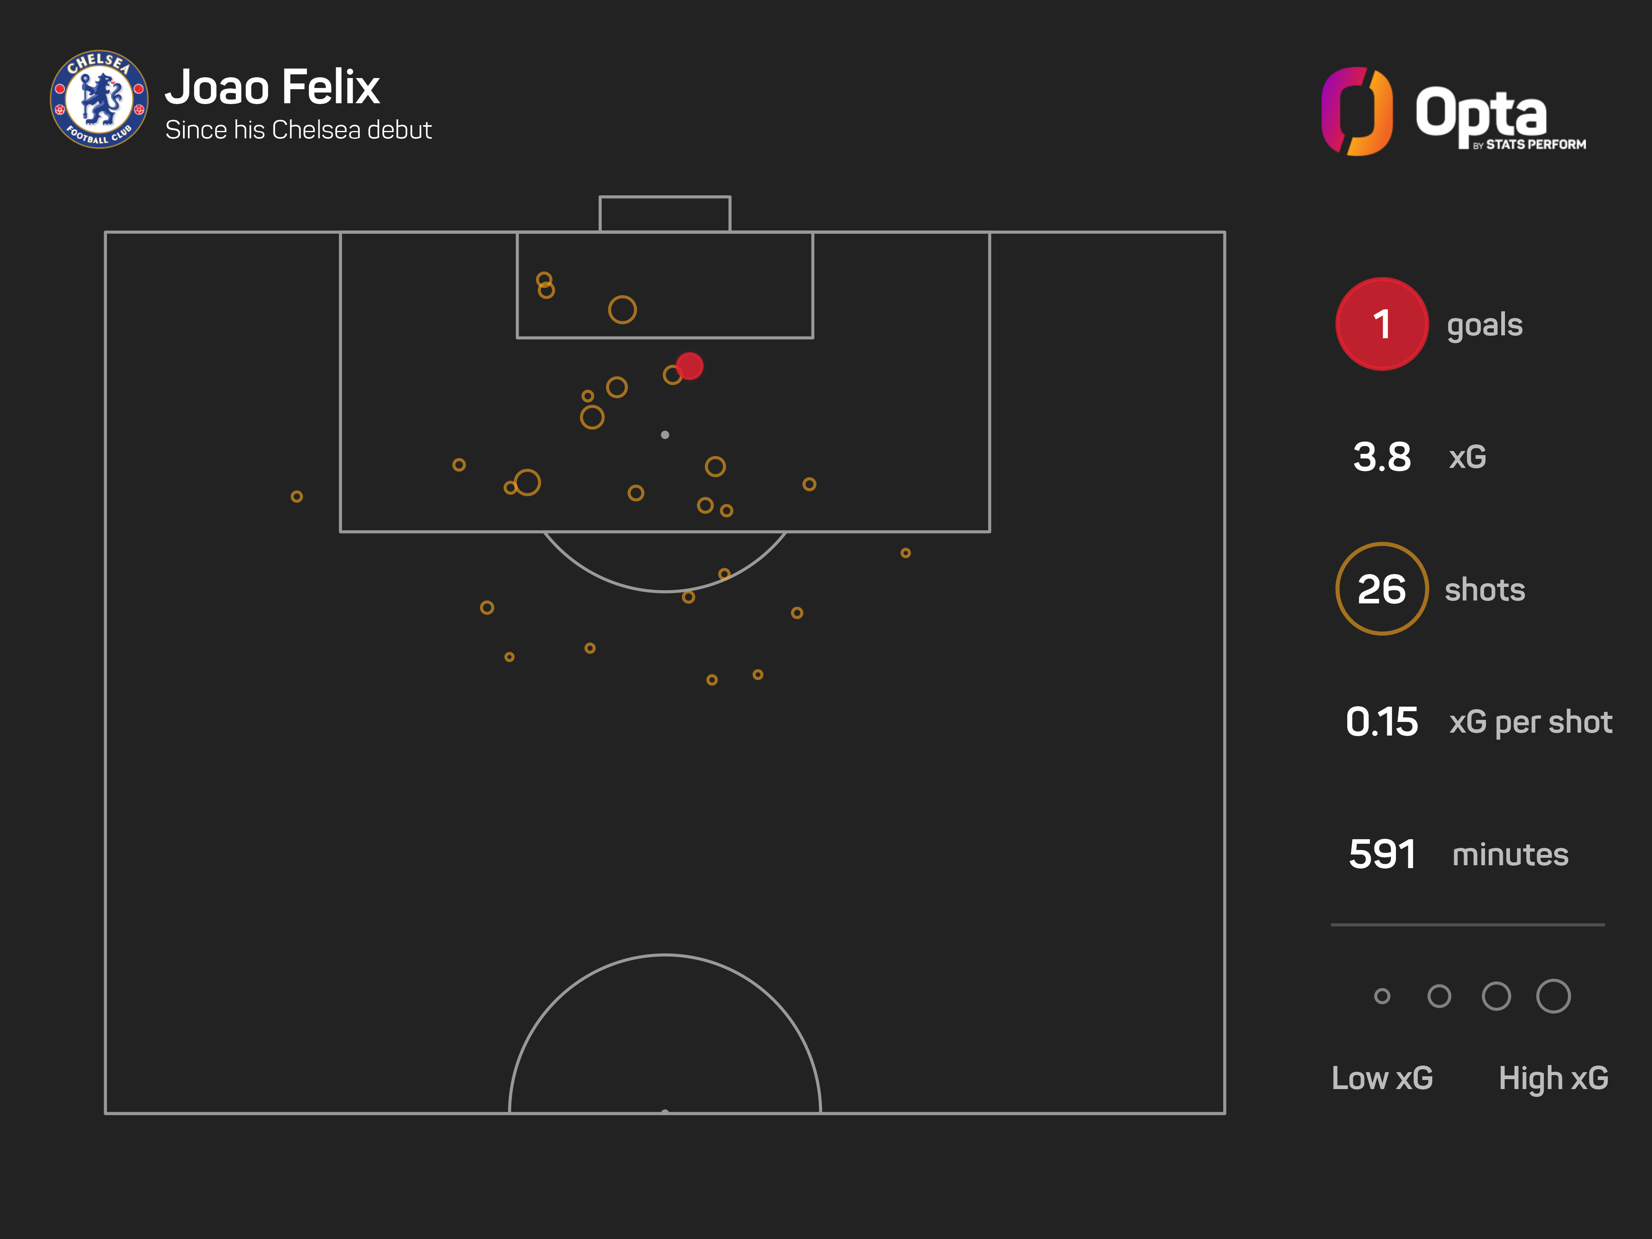Click the Joao Felix title text
Viewport: 1652px width, 1239px height.
(272, 88)
